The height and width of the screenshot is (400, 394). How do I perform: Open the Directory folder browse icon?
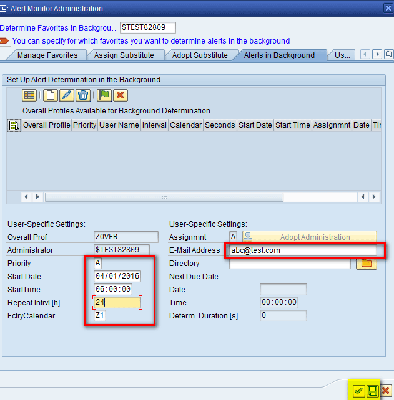[x=367, y=264]
